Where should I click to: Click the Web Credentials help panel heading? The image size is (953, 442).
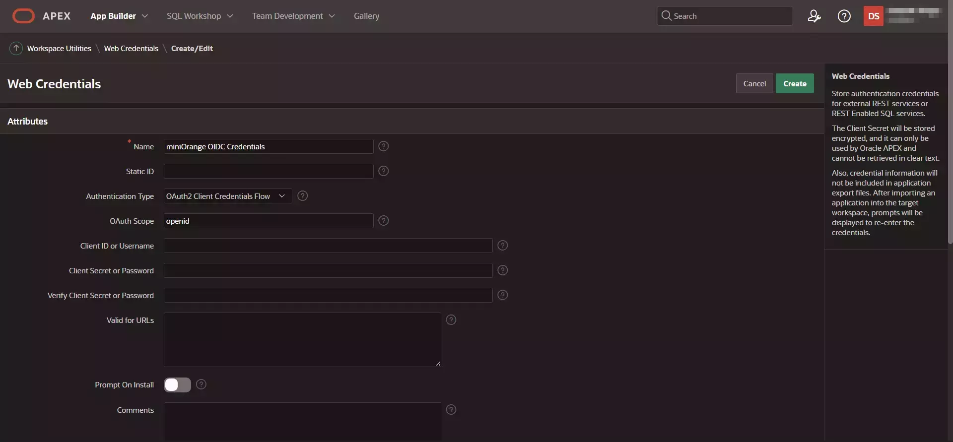[x=861, y=76]
